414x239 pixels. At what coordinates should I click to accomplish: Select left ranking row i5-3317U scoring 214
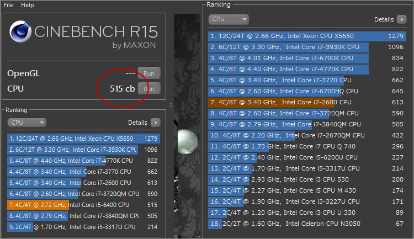tap(83, 227)
